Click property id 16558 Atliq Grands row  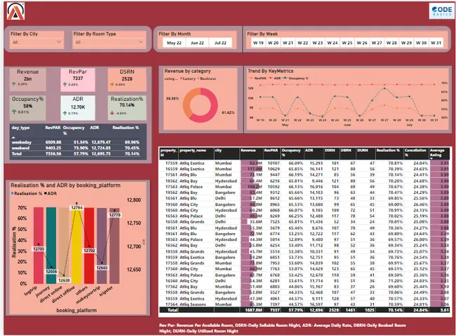coord(304,222)
